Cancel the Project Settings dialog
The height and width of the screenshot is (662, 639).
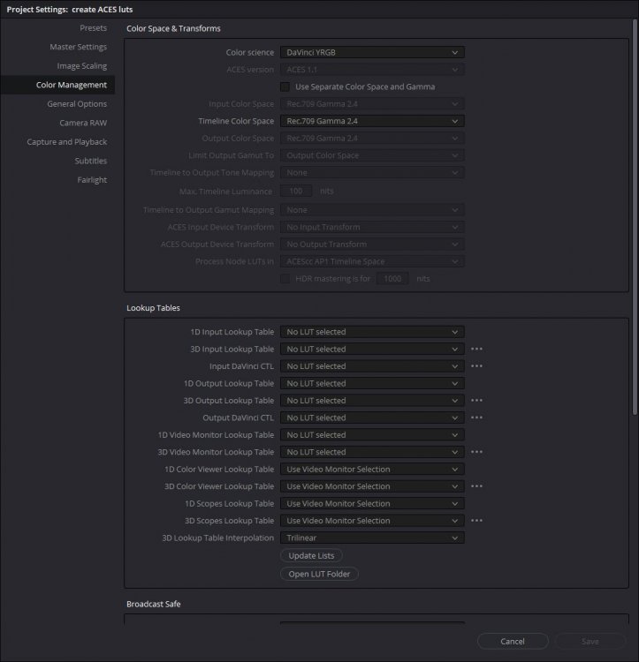[x=513, y=641]
